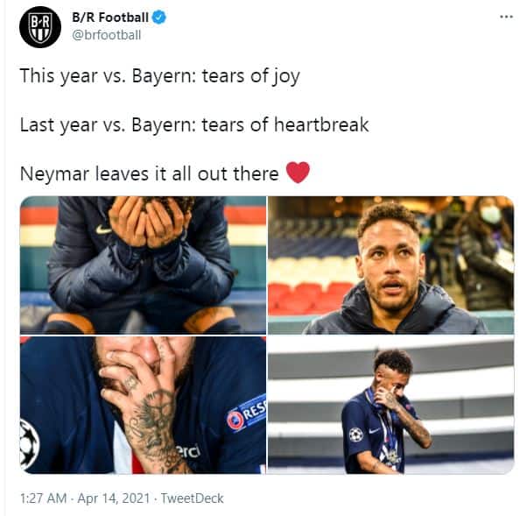
Task: Open photo of Neymar wiping eyes with medal
Action: tap(390, 405)
